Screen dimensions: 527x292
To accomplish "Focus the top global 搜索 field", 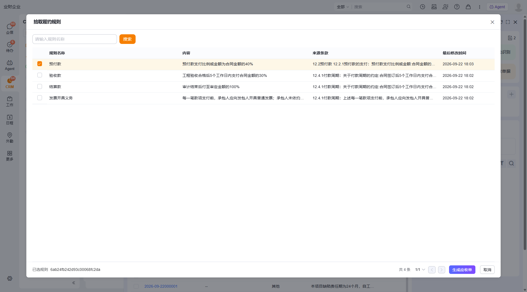I will pyautogui.click(x=380, y=7).
